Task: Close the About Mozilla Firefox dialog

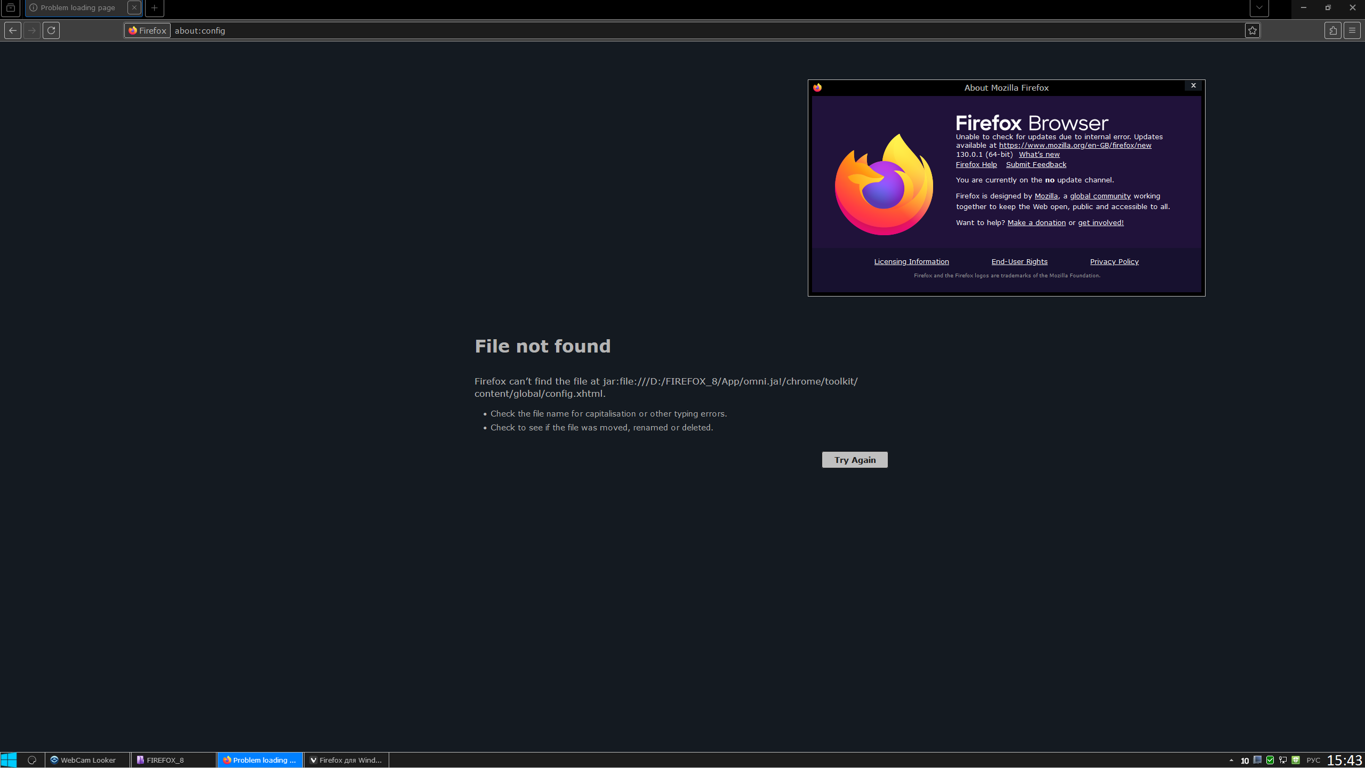Action: coord(1193,86)
